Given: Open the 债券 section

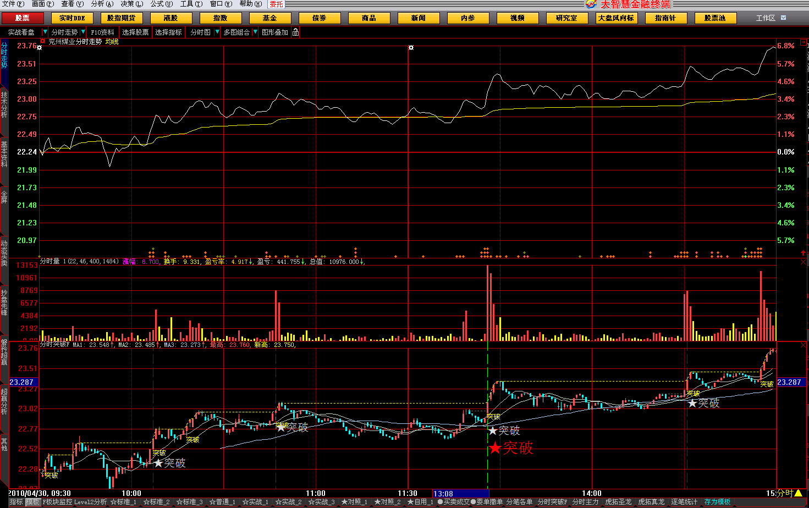Looking at the screenshot, I should [x=320, y=18].
